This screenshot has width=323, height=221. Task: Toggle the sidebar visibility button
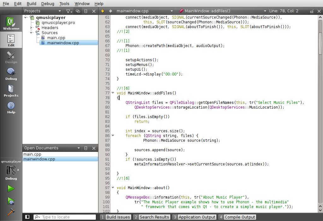tap(27, 217)
